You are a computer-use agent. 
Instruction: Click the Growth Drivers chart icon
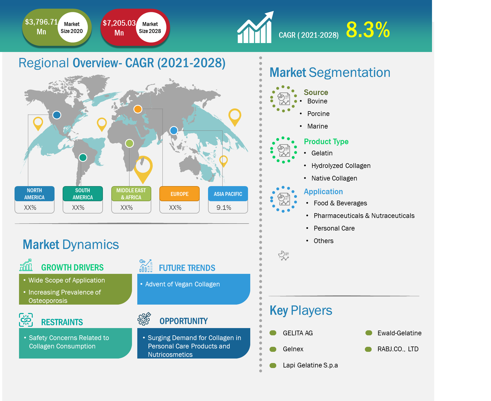point(26,265)
